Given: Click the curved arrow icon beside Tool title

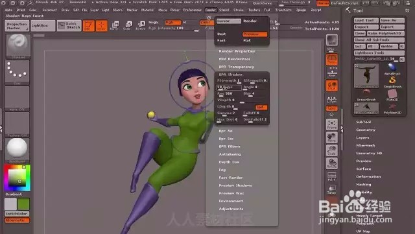Looking at the screenshot, I should 407,10.
